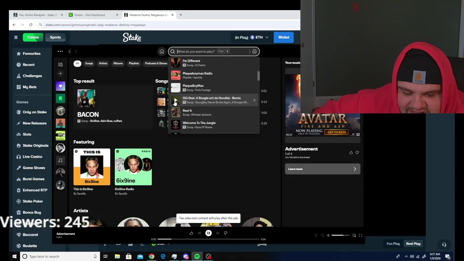Select the Playlists filter chip
This screenshot has width=464, height=261.
coord(134,63)
